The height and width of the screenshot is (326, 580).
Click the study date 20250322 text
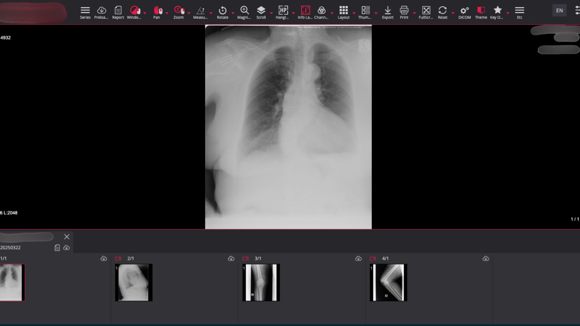click(x=11, y=248)
